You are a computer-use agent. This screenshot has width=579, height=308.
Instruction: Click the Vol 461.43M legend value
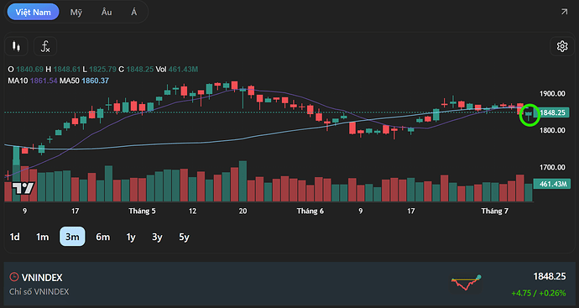[177, 69]
